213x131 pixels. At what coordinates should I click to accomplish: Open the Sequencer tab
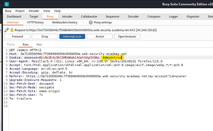112,17
